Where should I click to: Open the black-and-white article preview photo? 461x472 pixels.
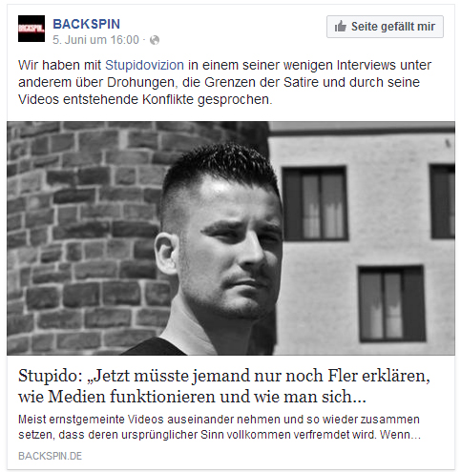pyautogui.click(x=231, y=237)
